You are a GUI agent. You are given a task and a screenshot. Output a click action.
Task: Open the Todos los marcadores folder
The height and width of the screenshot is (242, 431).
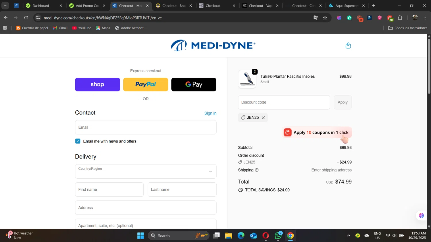(407, 28)
